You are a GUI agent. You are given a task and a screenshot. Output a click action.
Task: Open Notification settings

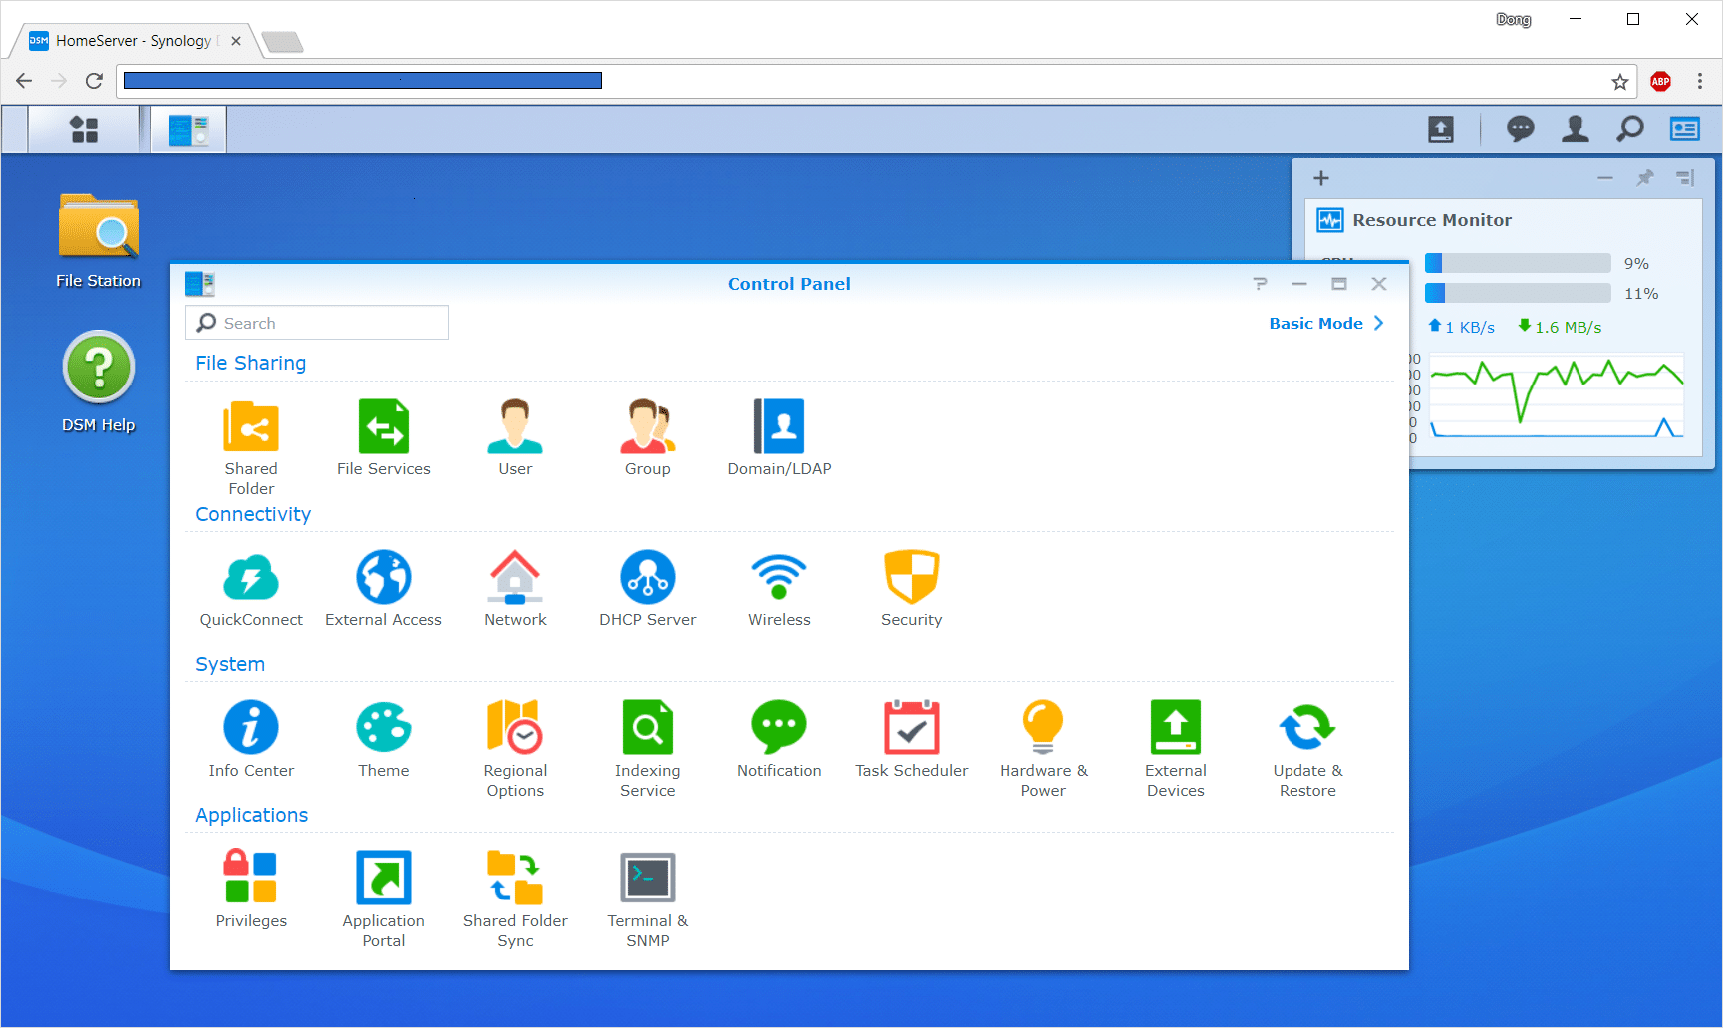pyautogui.click(x=779, y=739)
